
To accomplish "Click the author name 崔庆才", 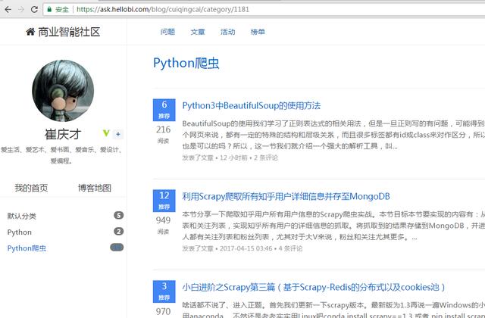I will 63,134.
